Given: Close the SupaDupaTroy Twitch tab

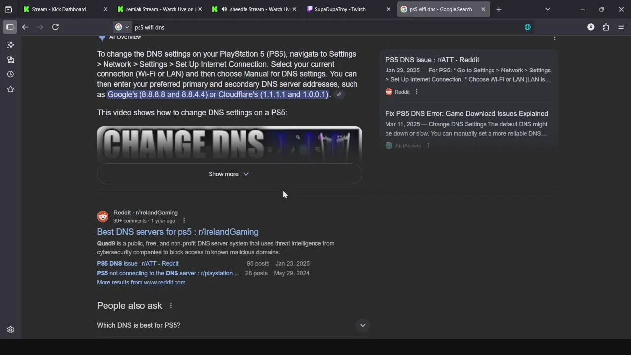Looking at the screenshot, I should [388, 9].
